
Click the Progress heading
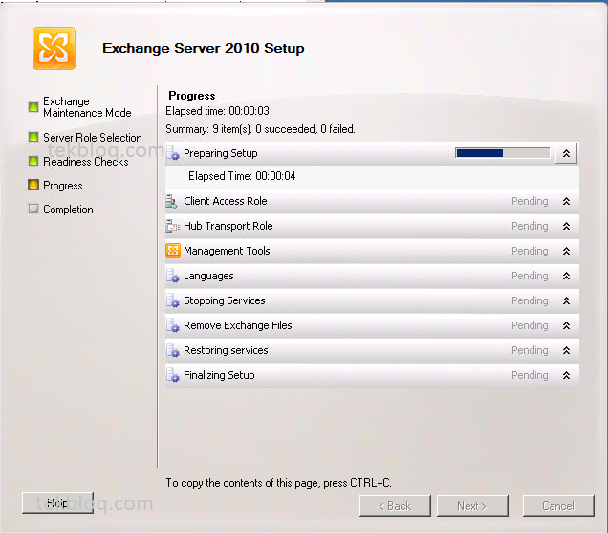click(192, 96)
